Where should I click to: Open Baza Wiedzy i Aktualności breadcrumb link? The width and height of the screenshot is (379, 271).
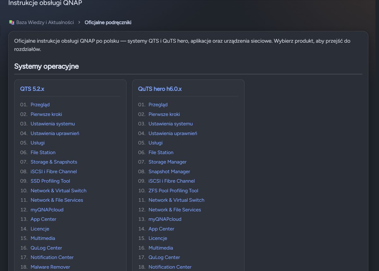[x=45, y=22]
